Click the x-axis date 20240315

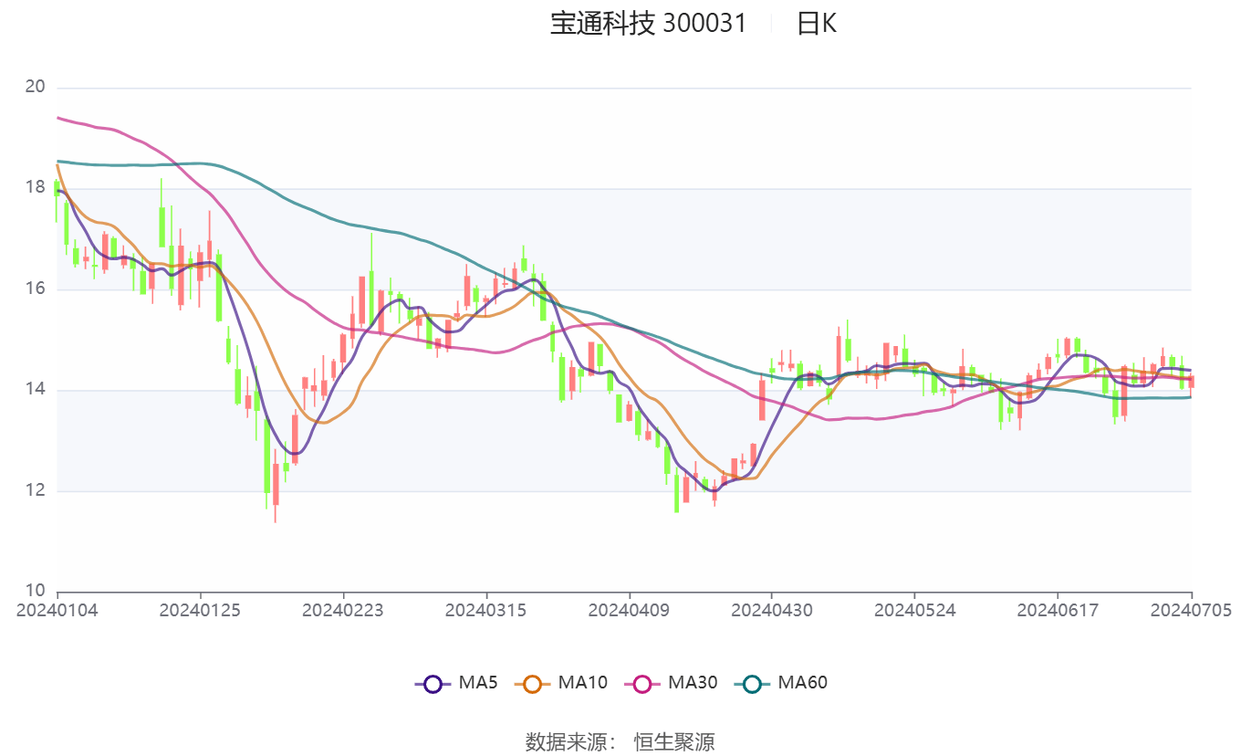pos(485,610)
